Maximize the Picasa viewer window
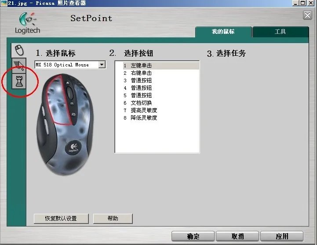The width and height of the screenshot is (317, 245). 303,3
